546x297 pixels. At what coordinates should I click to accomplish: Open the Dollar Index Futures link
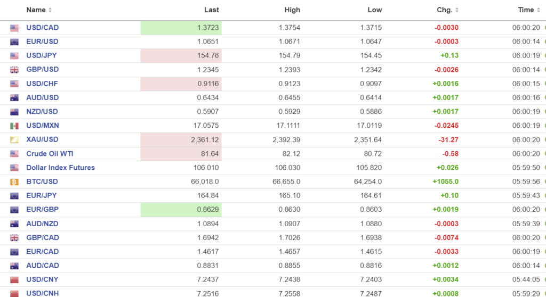pos(60,167)
